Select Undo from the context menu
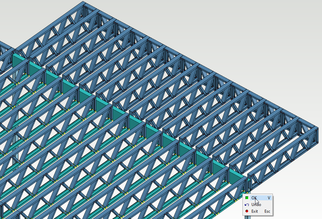This screenshot has width=322, height=219. [x=256, y=204]
